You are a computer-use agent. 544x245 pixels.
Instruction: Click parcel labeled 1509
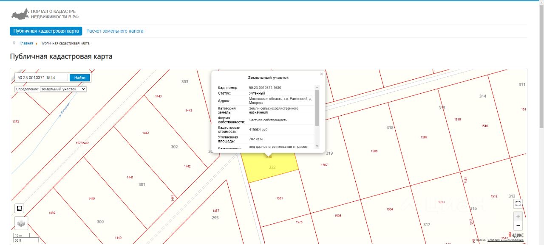pyautogui.click(x=424, y=137)
